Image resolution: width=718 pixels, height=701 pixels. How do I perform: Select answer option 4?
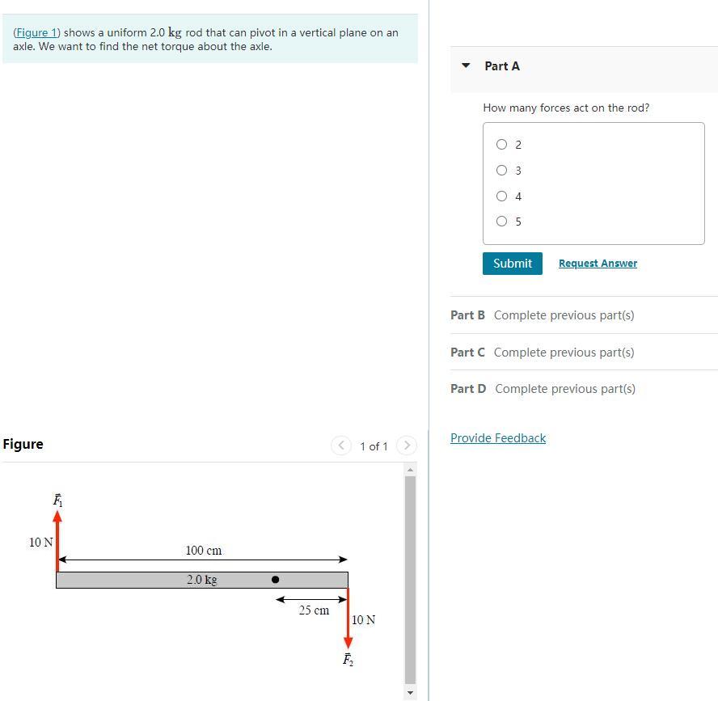click(x=502, y=196)
